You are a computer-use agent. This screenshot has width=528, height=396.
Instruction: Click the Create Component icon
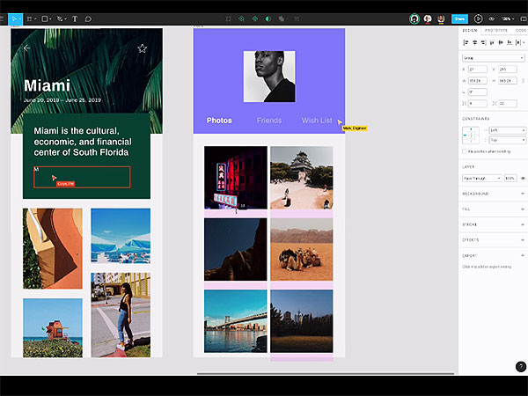coord(241,18)
